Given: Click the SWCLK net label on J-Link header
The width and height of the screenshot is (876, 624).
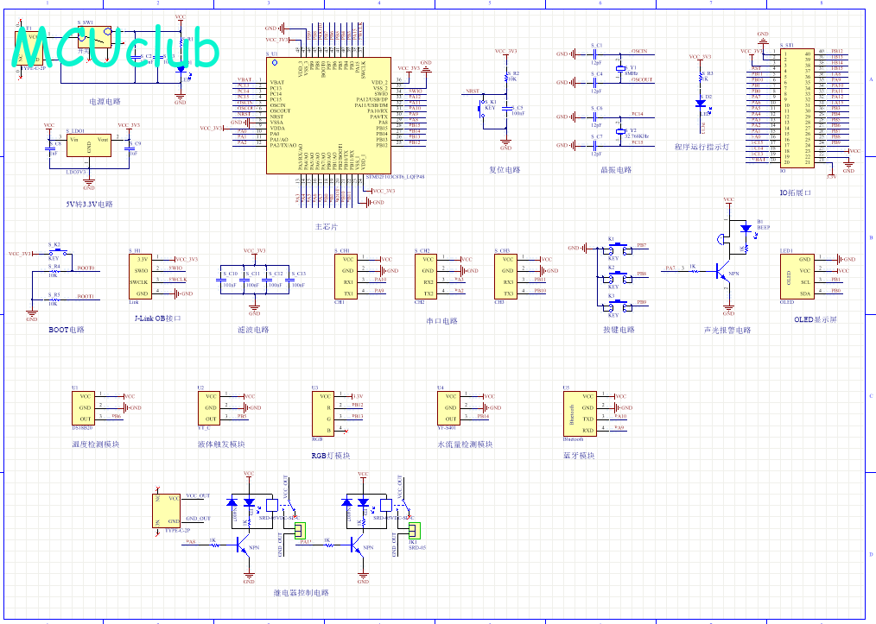Looking at the screenshot, I should [x=178, y=279].
